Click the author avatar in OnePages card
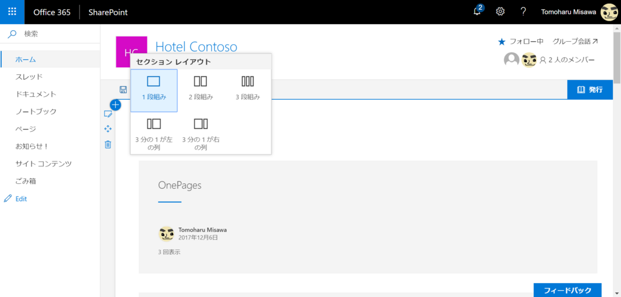621x297 pixels. 166,234
